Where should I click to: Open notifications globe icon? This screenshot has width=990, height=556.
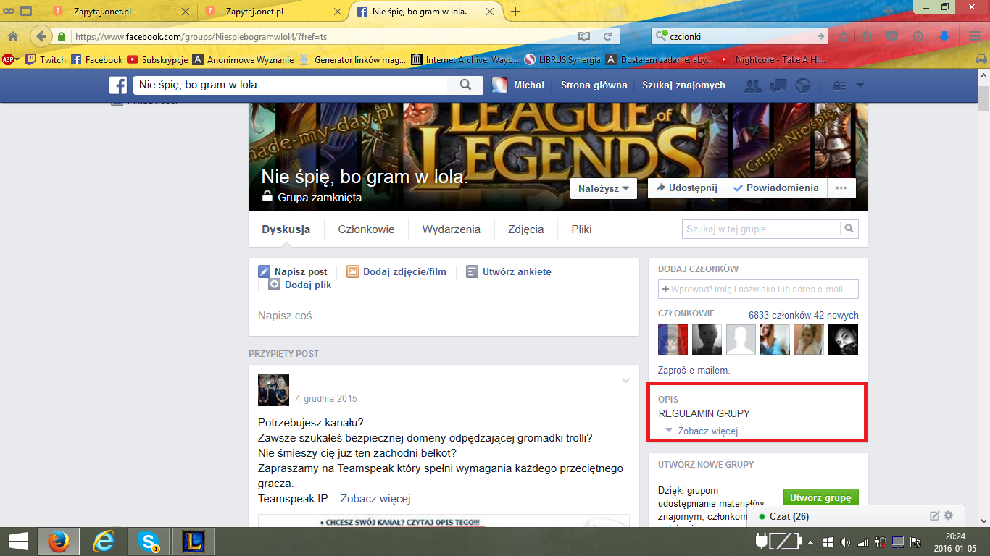pos(802,85)
